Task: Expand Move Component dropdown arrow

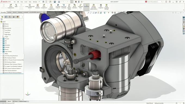Action: (x=44, y=10)
